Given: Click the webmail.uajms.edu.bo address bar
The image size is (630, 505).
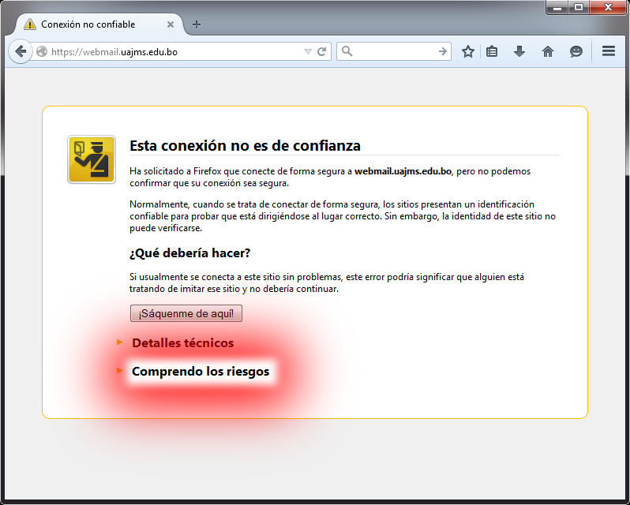Looking at the screenshot, I should point(174,52).
